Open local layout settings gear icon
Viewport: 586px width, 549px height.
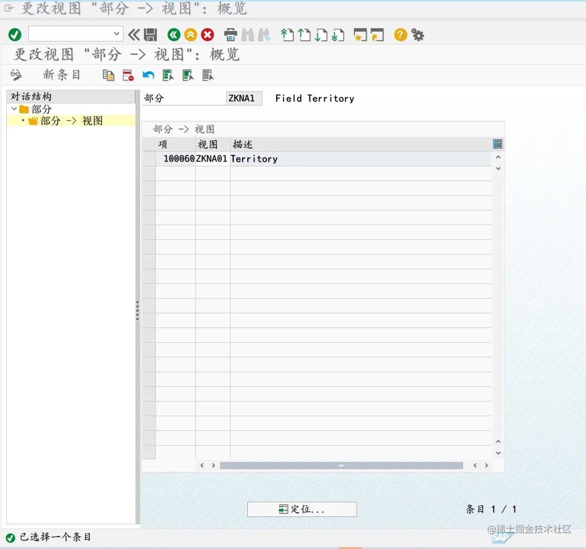(x=417, y=35)
